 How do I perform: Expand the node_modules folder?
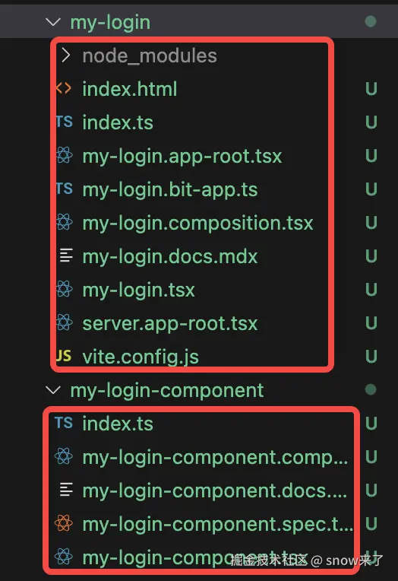[x=66, y=56]
